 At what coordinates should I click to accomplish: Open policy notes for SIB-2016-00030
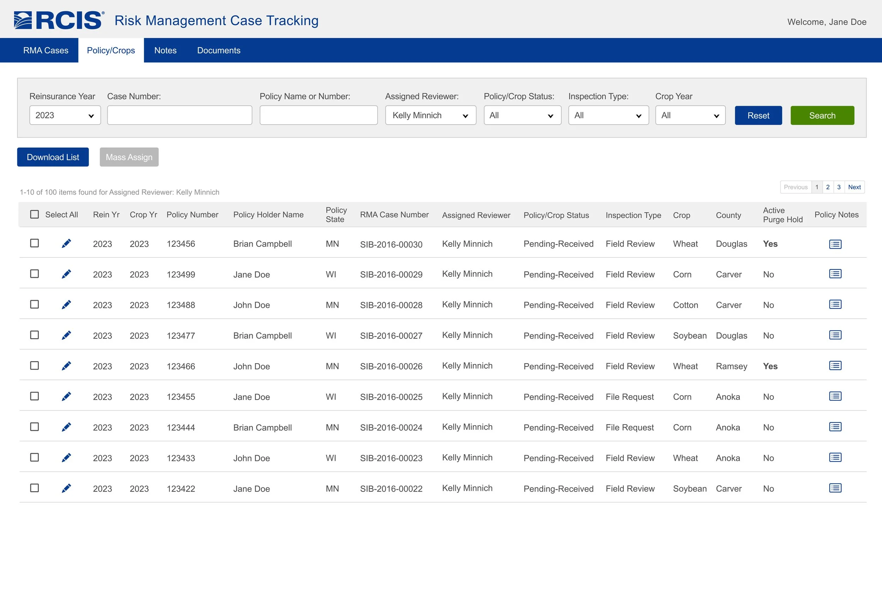click(835, 244)
